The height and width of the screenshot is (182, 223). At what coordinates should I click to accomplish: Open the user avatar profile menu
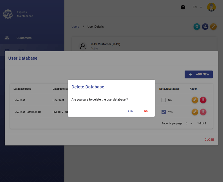click(211, 7)
